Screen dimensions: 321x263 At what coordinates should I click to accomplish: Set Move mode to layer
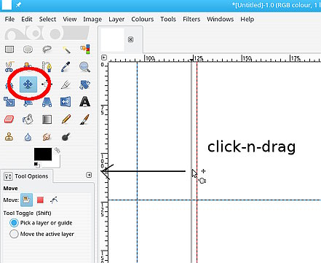coord(26,200)
